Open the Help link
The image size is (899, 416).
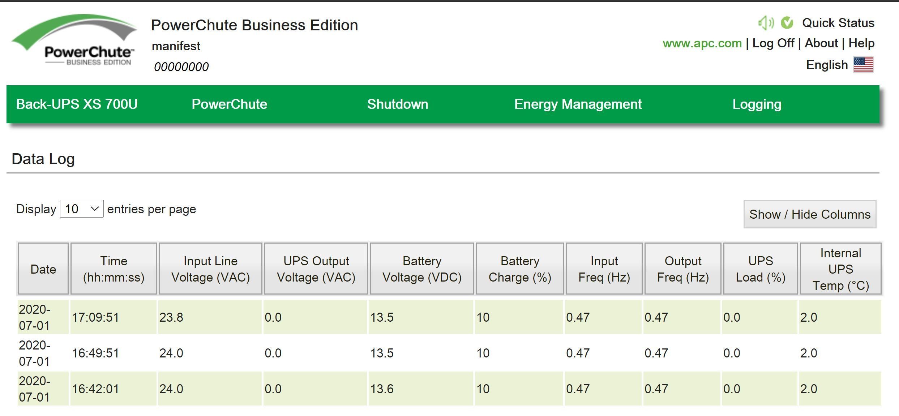click(x=861, y=43)
